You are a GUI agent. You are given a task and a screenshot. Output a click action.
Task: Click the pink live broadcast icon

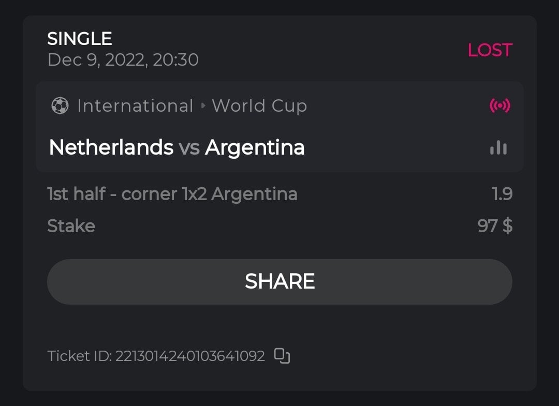click(499, 106)
